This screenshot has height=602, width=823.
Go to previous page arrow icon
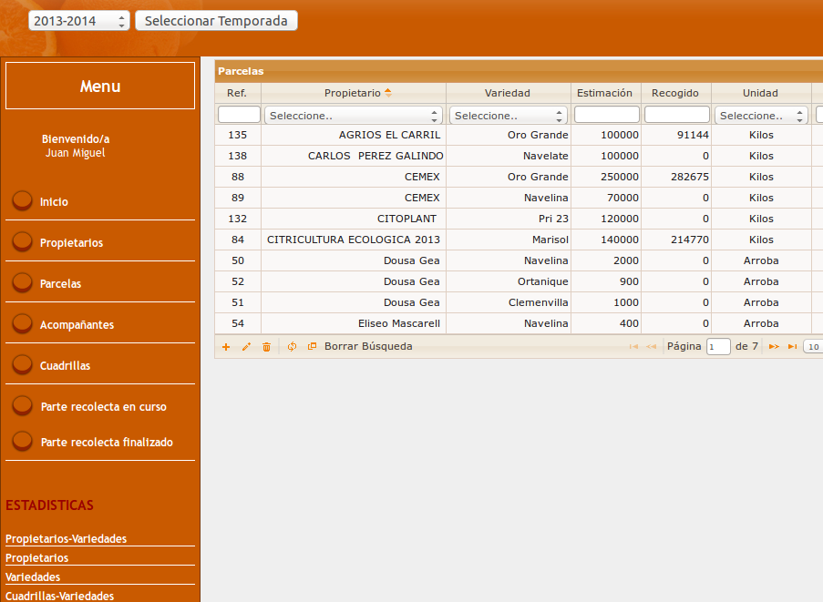[652, 347]
